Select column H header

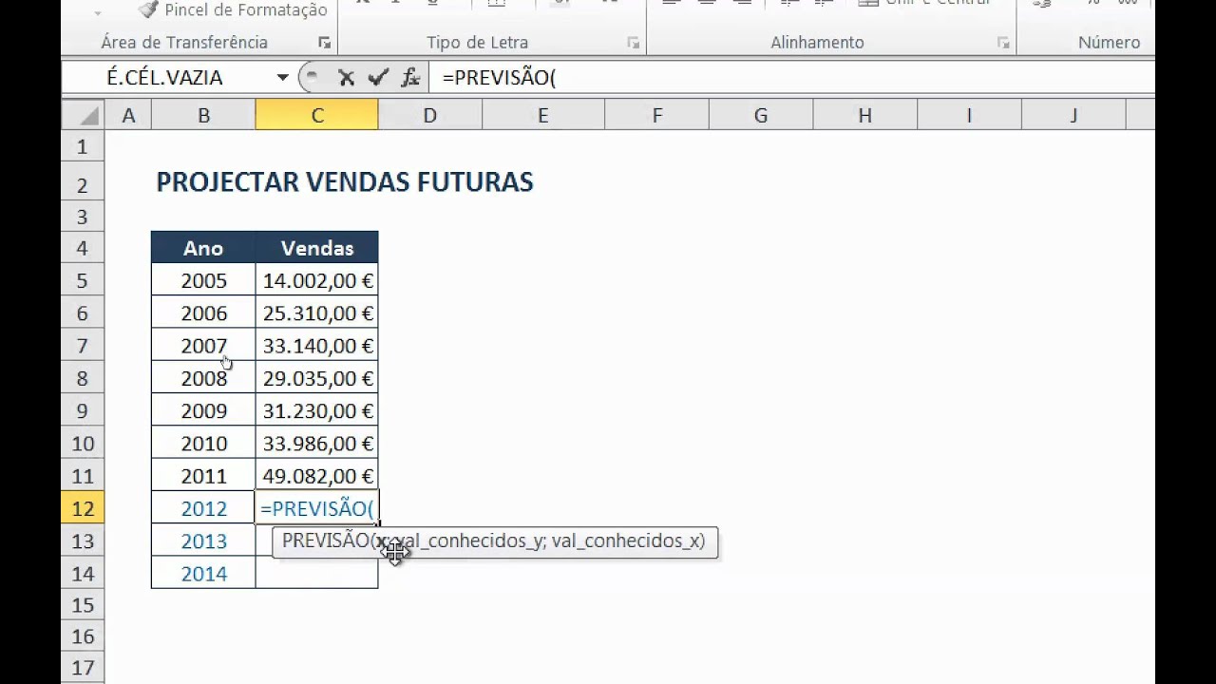point(864,116)
